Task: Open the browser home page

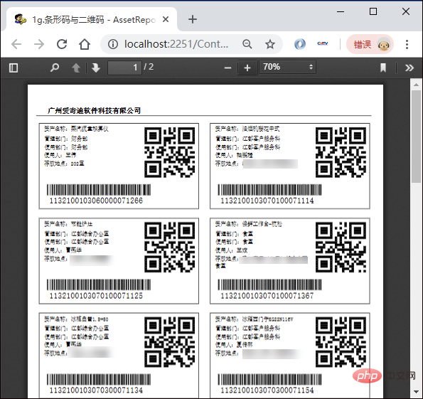Action: (85, 44)
